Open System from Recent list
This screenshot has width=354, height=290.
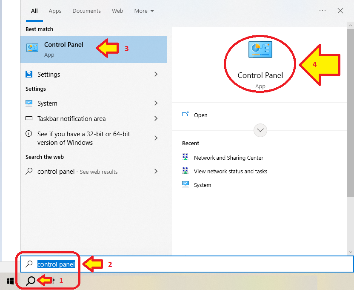pos(203,185)
